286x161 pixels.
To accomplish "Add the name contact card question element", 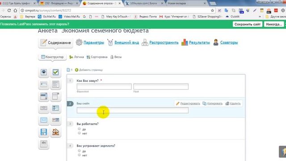I will [55, 108].
